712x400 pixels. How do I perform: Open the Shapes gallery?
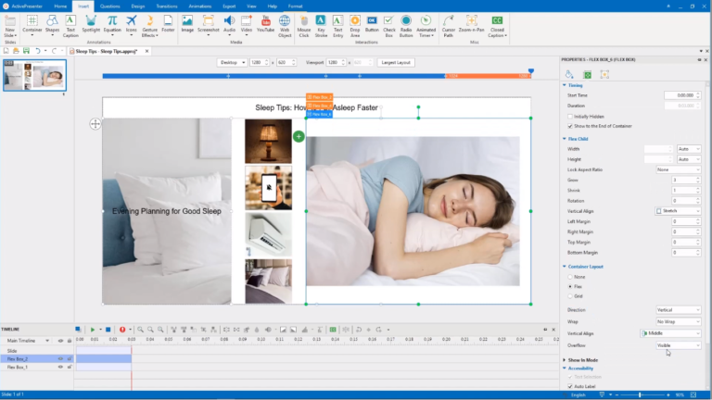(52, 25)
